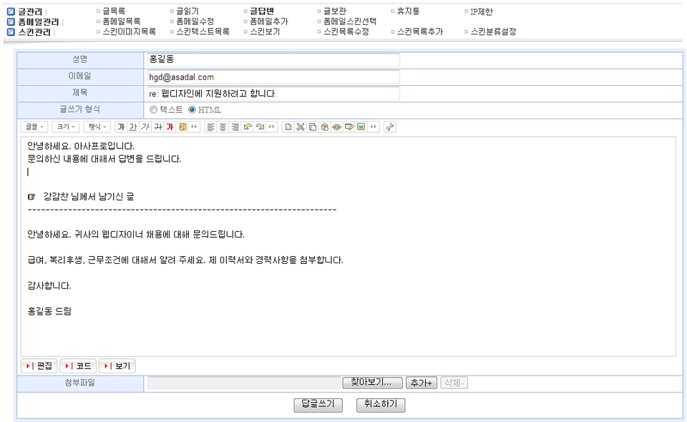Screen dimensions: 687x422
Task: Expand the 형식 format dropdown
Action: pos(97,127)
